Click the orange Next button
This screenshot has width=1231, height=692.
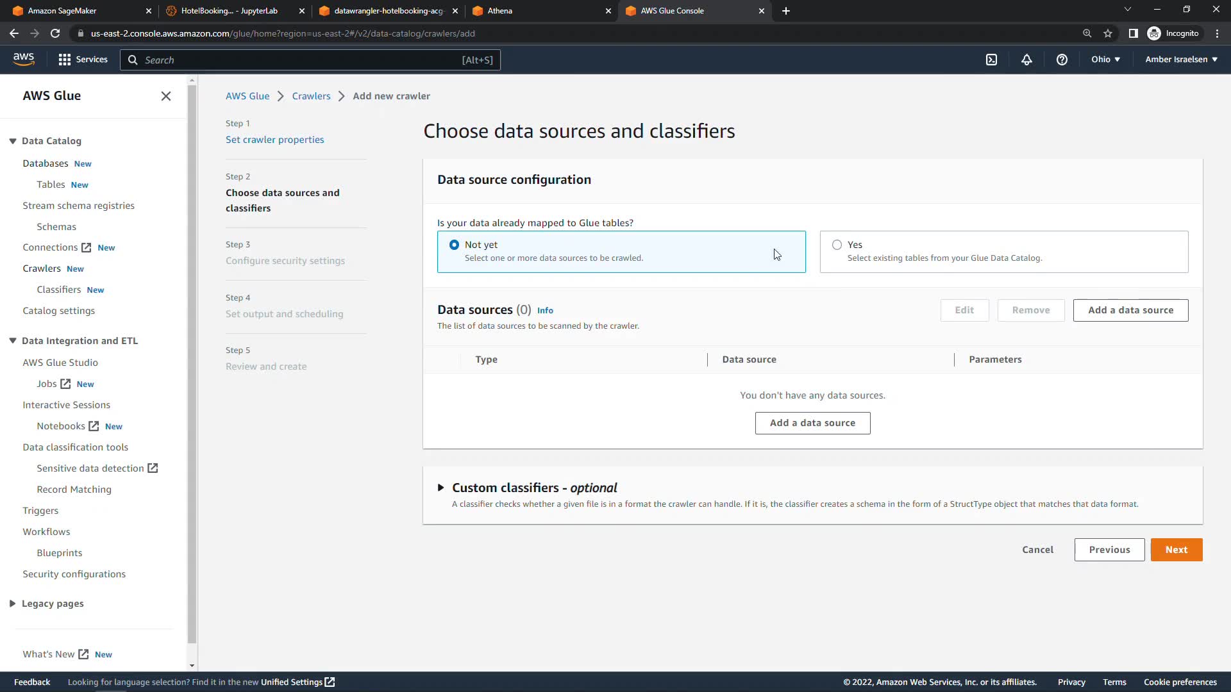pos(1176,550)
